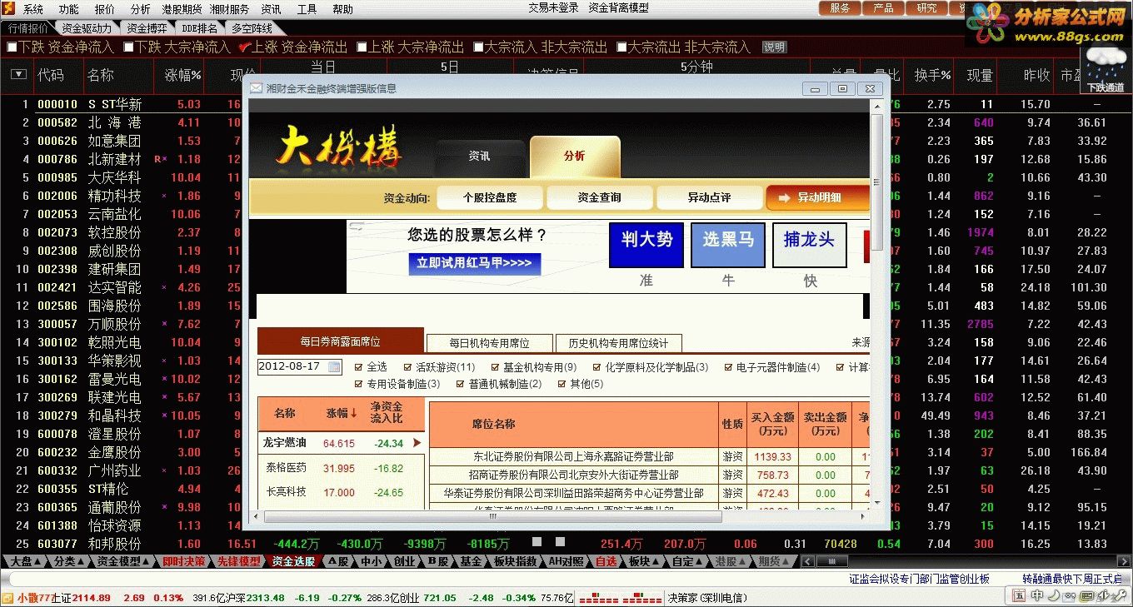Click the red app logo icon beside 系统
This screenshot has height=607, width=1133.
pyautogui.click(x=10, y=9)
